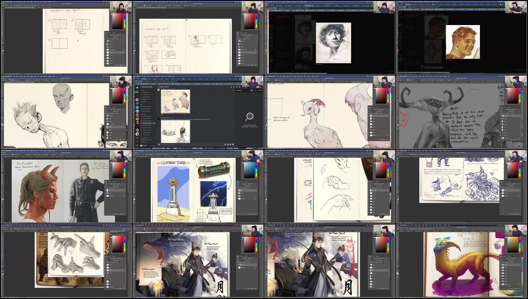
Task: Open the Lightning Tower sketchbook frame
Action: point(198,187)
